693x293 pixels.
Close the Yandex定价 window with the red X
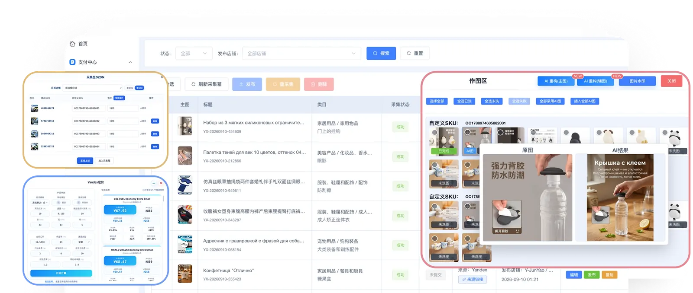161,183
